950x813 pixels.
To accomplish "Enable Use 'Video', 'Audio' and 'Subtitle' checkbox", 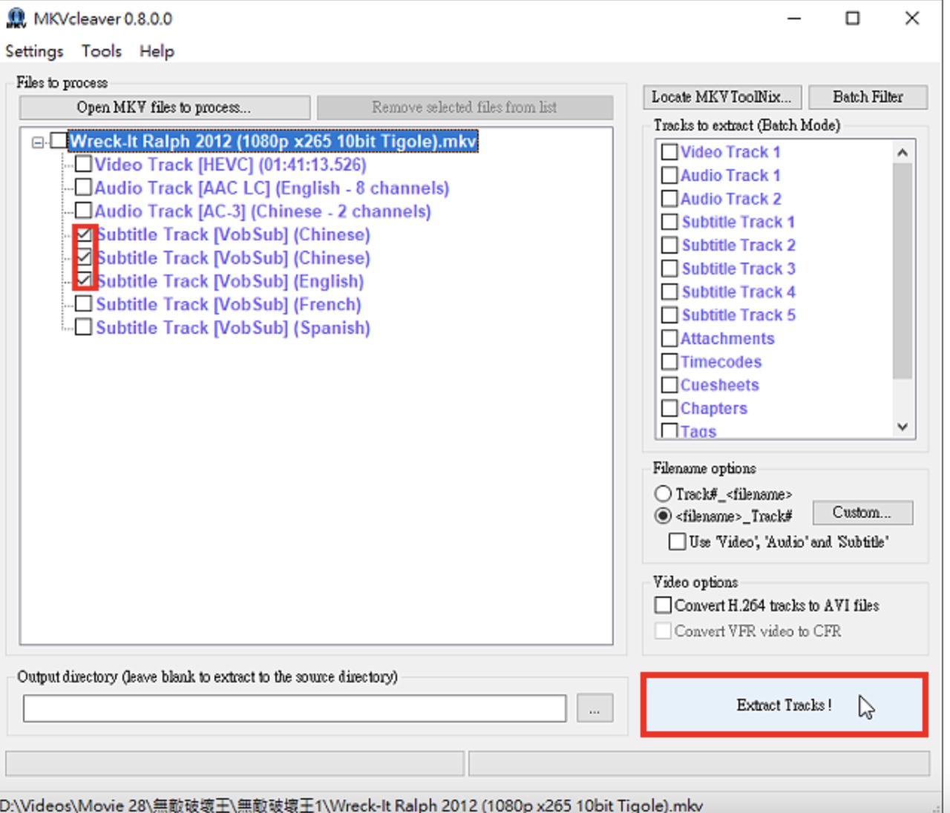I will coord(677,542).
